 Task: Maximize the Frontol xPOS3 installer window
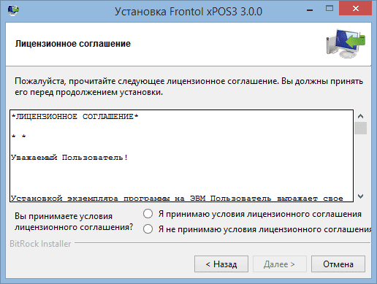330,9
